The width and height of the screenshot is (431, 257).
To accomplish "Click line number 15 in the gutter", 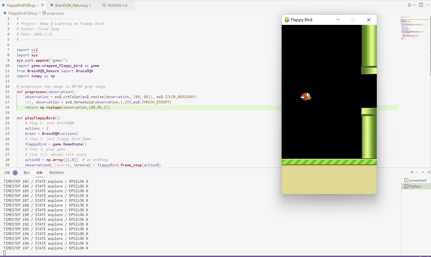I will click(x=7, y=92).
